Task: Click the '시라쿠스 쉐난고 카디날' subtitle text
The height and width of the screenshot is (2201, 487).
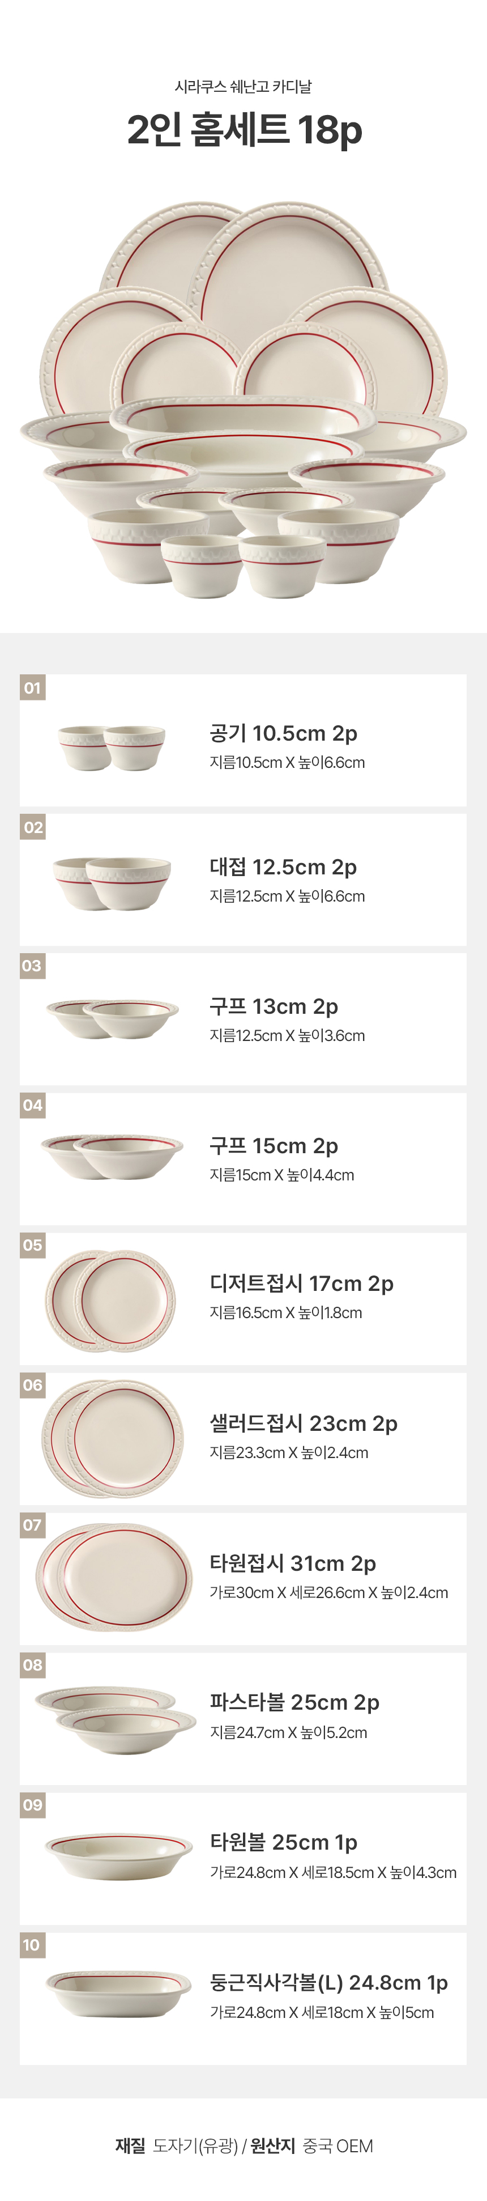Action: (244, 86)
